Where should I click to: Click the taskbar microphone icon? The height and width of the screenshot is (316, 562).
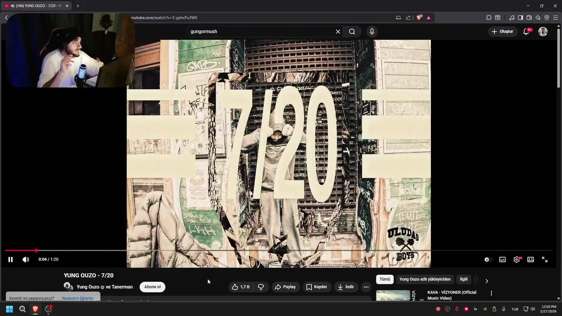click(x=504, y=309)
